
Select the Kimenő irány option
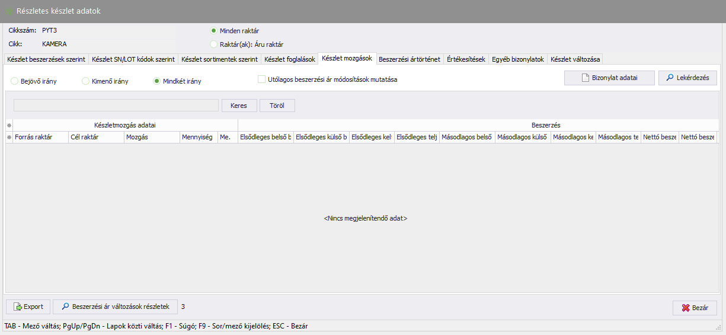click(86, 81)
